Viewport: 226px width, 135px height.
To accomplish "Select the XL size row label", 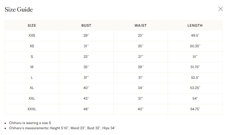I will tap(32, 88).
